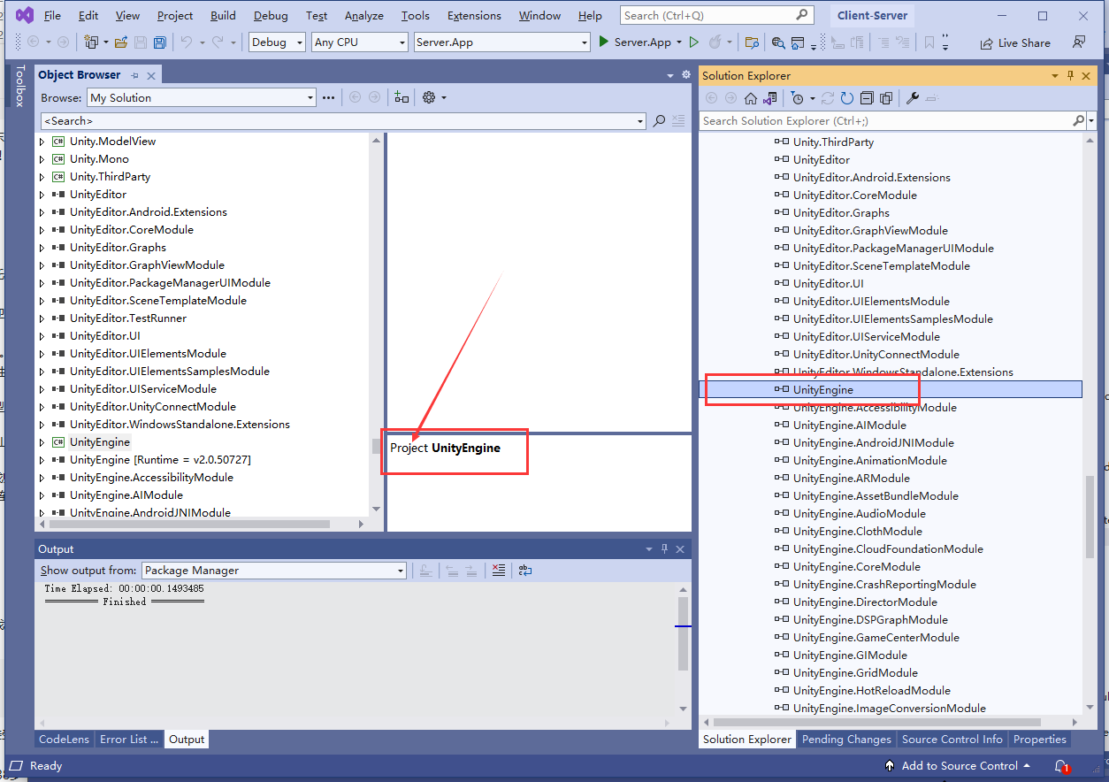Open the Properties tab beside Source Control Info

click(x=1040, y=740)
